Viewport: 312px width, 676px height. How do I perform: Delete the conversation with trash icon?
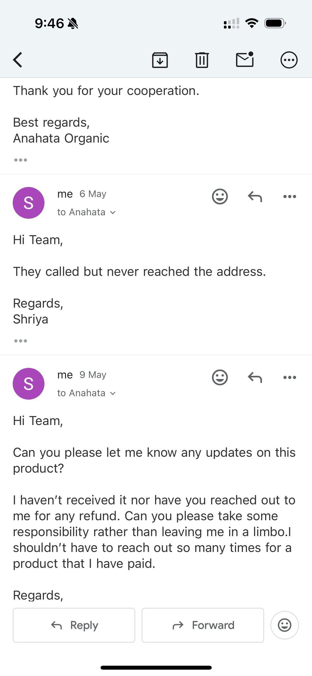202,60
